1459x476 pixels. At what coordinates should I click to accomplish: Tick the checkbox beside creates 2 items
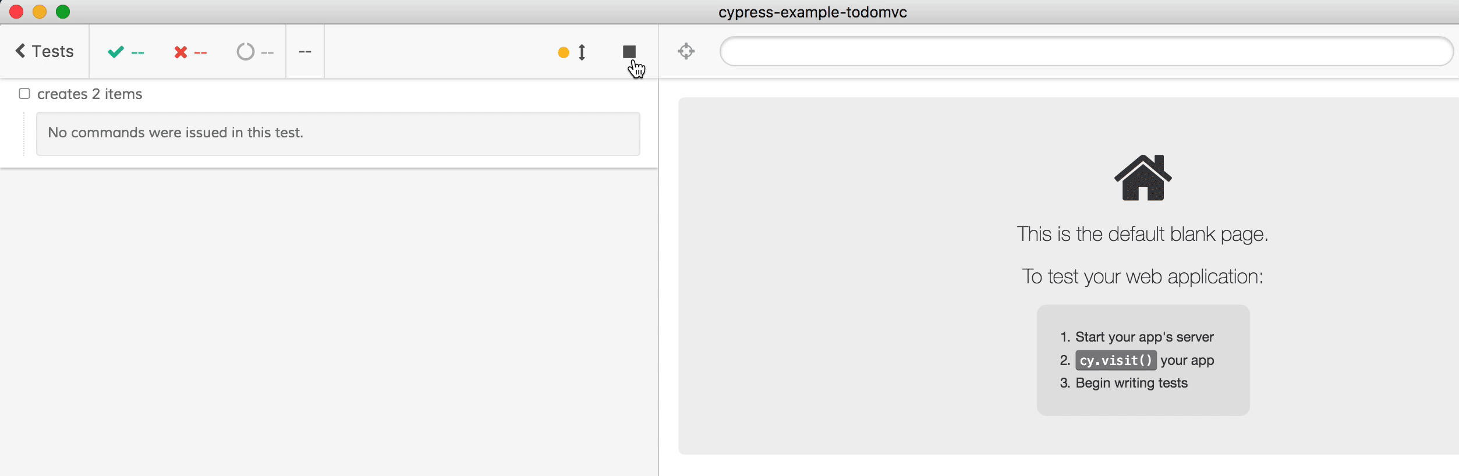click(x=24, y=94)
